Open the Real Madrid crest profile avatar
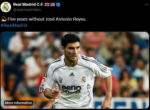 pyautogui.click(x=6, y=7)
